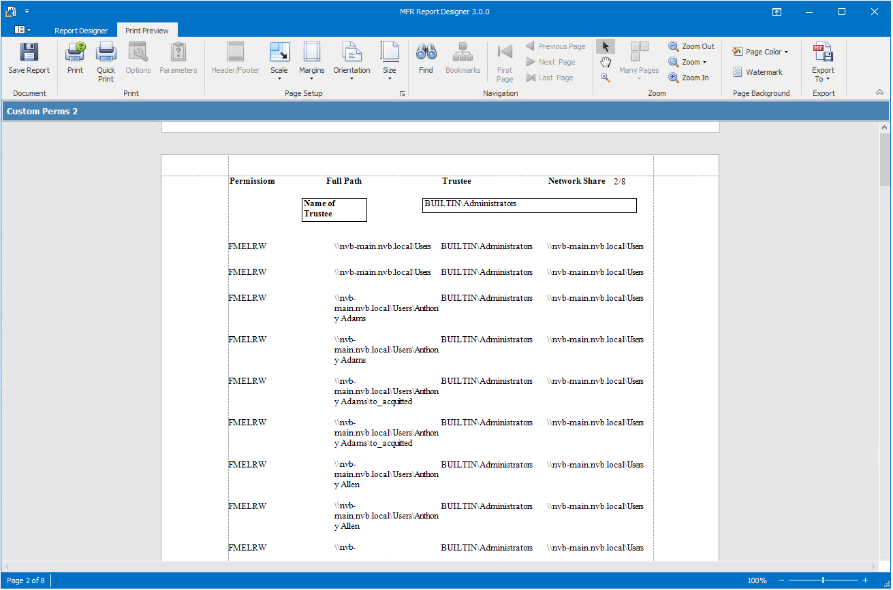893x590 pixels.
Task: Click the Quick Print icon
Action: [x=106, y=60]
